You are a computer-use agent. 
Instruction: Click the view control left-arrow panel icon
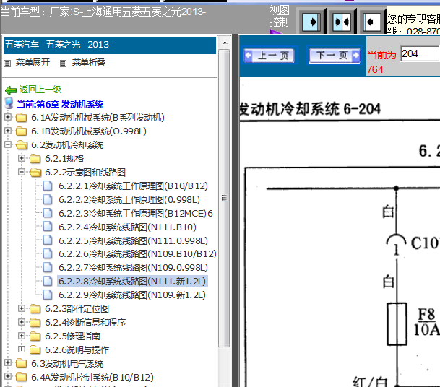click(372, 22)
